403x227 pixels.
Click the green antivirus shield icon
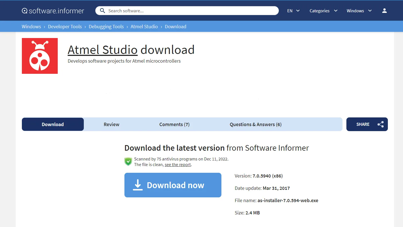(x=128, y=162)
